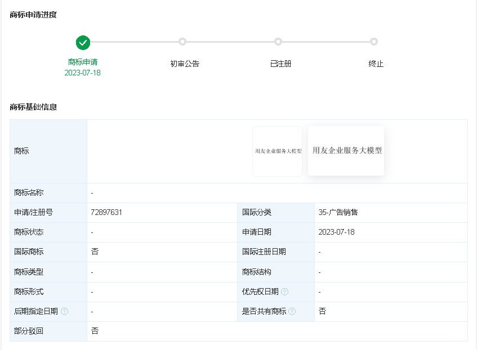Viewport: 477px width, 350px height.
Task: Open the small trademark image thumbnail
Action: click(x=278, y=151)
